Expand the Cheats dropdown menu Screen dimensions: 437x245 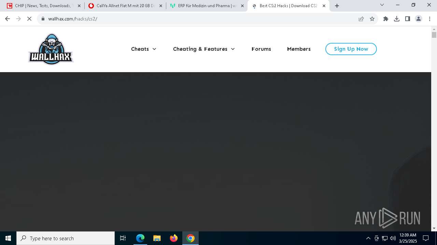pyautogui.click(x=144, y=49)
